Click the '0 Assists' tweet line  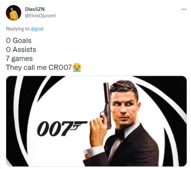click(21, 50)
